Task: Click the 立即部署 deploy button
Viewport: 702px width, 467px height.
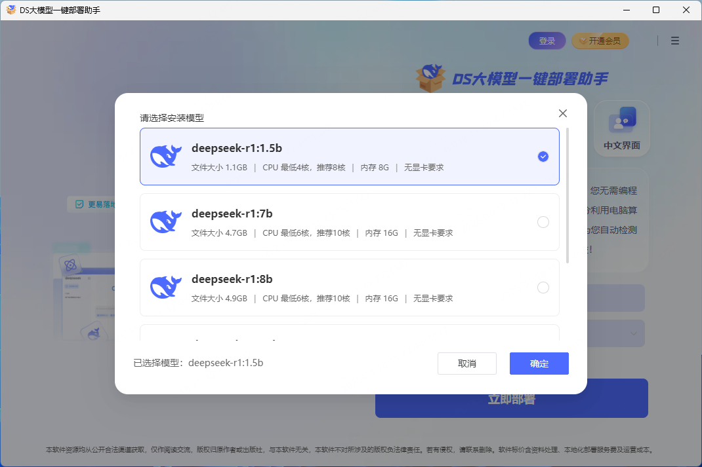Action: pyautogui.click(x=511, y=398)
